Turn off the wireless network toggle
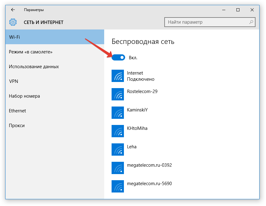Screen dimensions: 266x206 (x=118, y=57)
